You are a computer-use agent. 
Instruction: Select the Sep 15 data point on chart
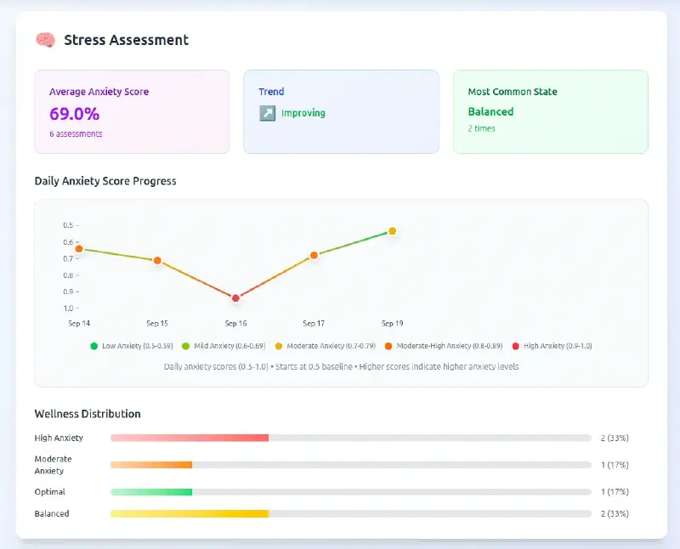point(157,260)
